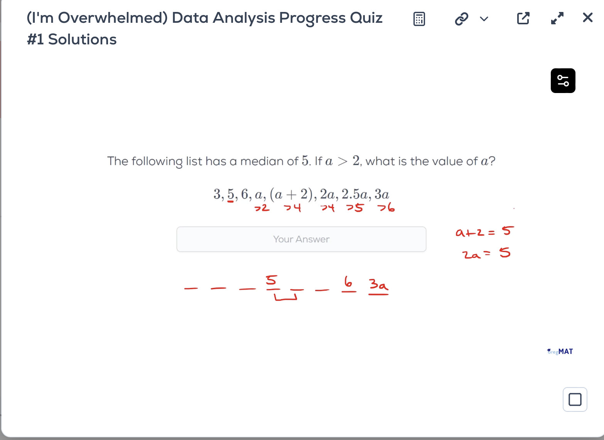Click the red handwritten a+2 = 5 note

[484, 232]
